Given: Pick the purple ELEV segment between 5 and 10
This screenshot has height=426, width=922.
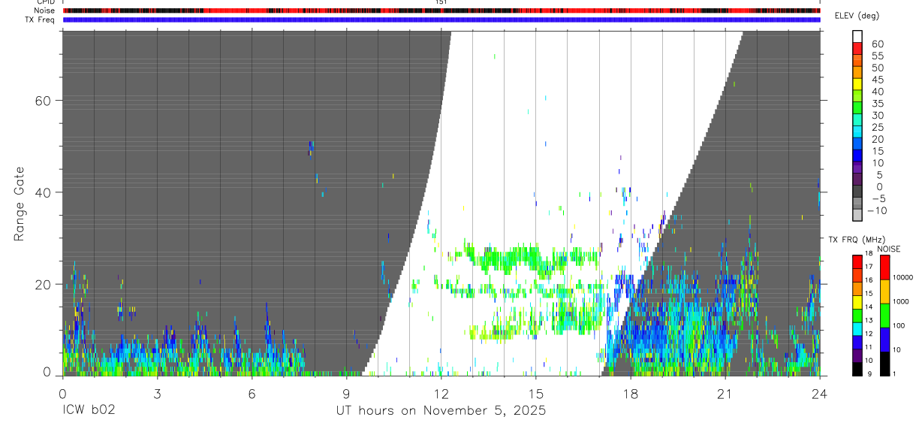Looking at the screenshot, I should point(857,167).
